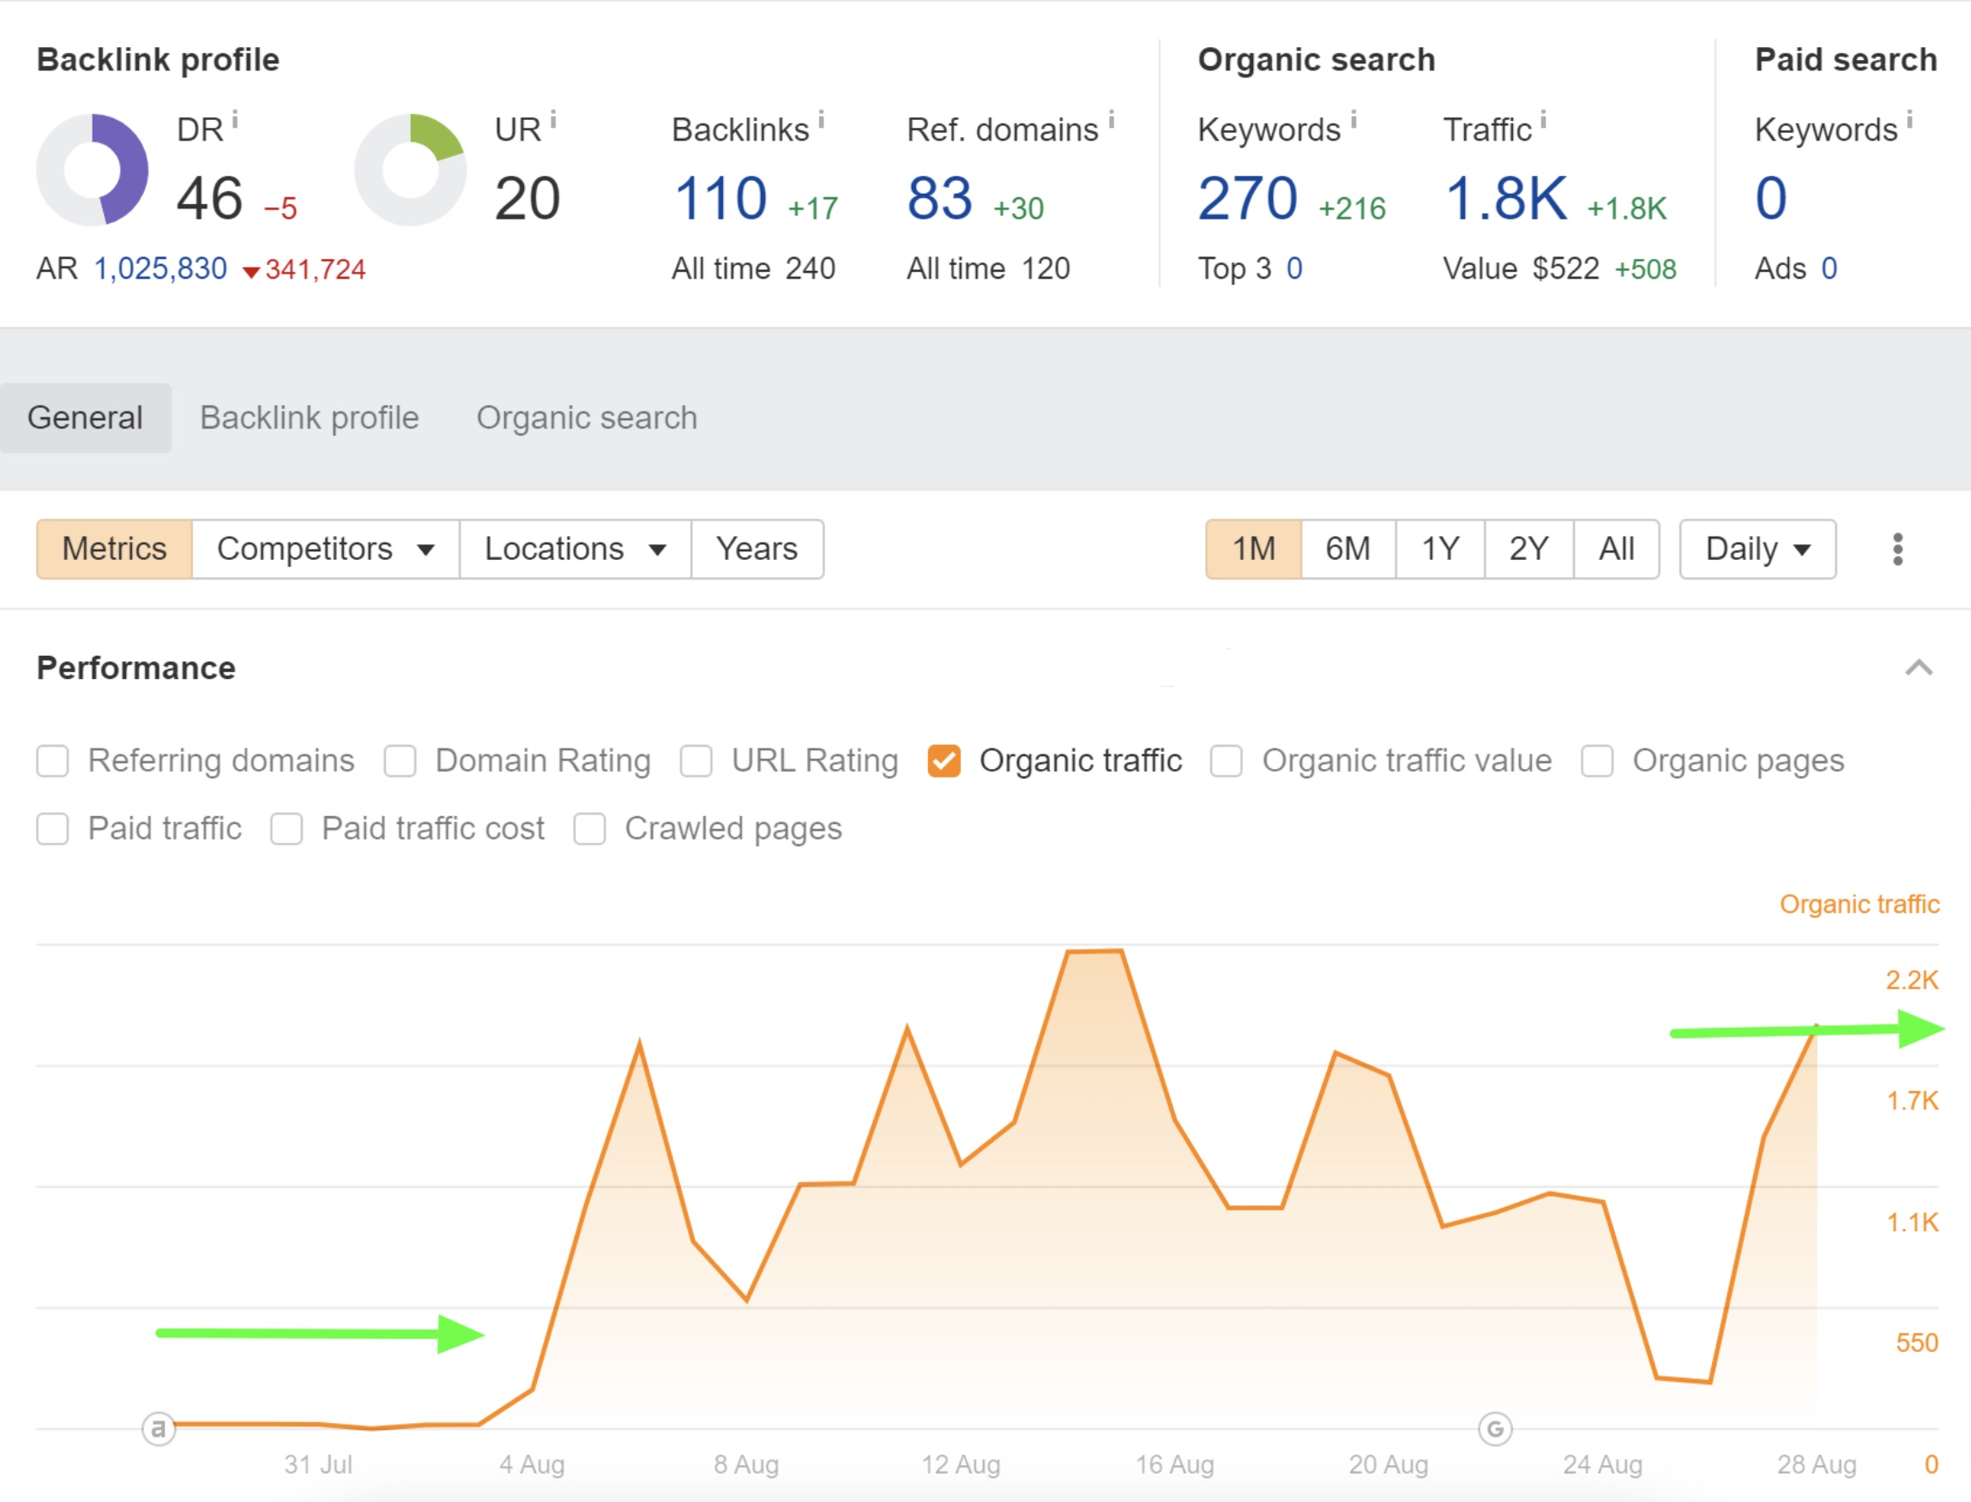The height and width of the screenshot is (1502, 1971).
Task: Click the backlinks 'All time 240' text
Action: (753, 268)
